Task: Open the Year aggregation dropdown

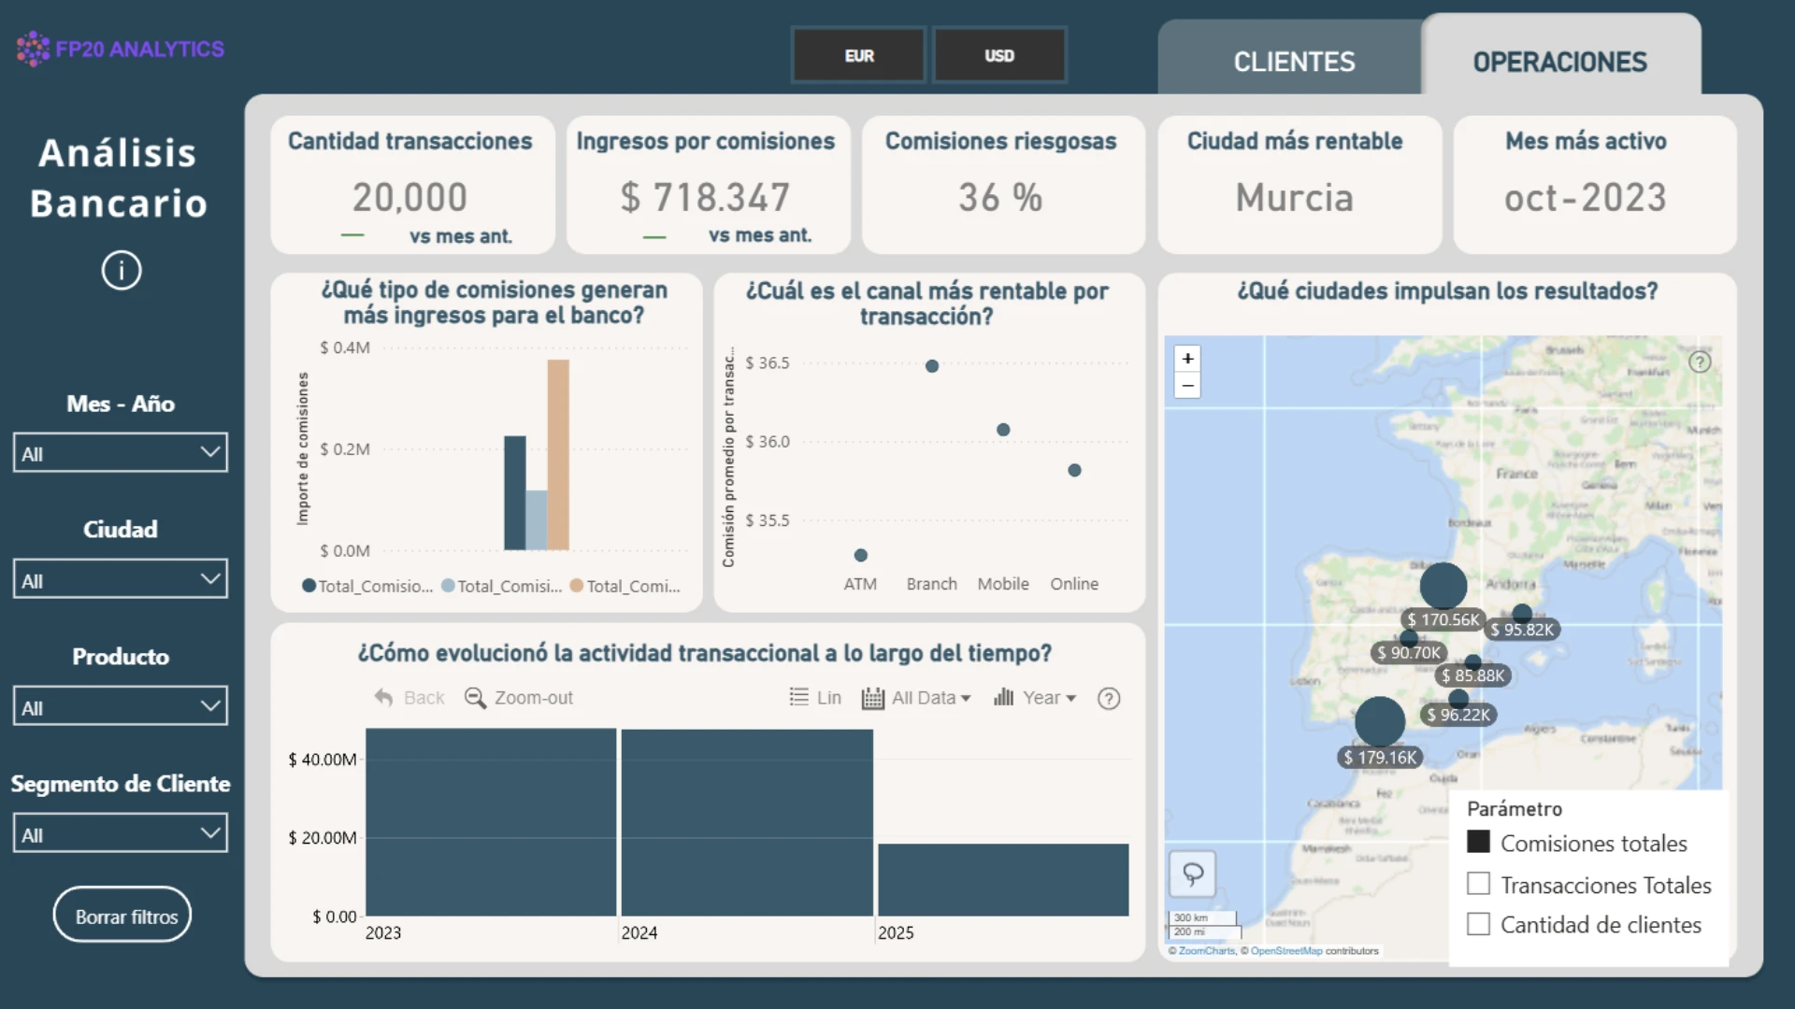Action: tap(1035, 698)
